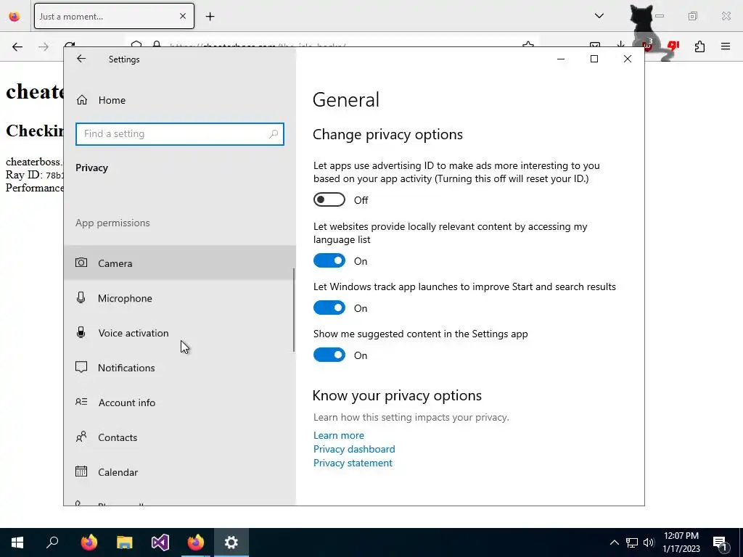Open Firefox hamburger application menu
This screenshot has height=557, width=743.
coord(726,46)
